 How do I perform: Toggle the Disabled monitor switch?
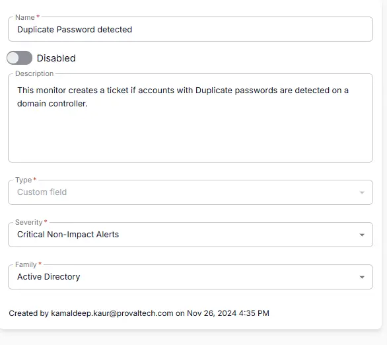pos(19,58)
